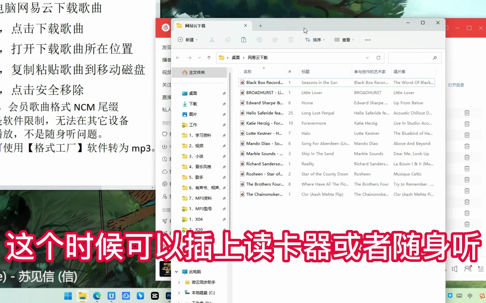
Task: Click 桌面 in the address breadcrumb
Action: (x=236, y=58)
